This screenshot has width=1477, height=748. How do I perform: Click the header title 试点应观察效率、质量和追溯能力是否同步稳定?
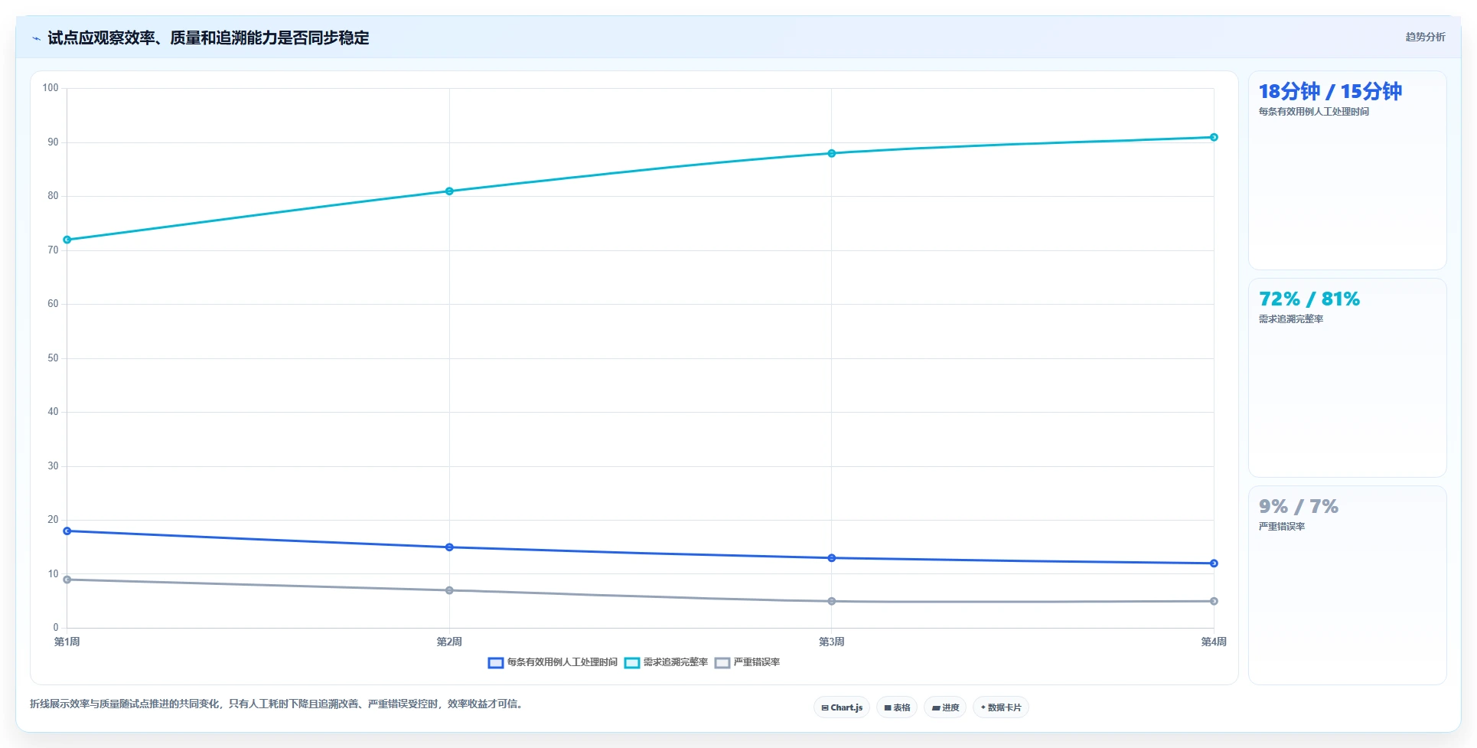[208, 38]
